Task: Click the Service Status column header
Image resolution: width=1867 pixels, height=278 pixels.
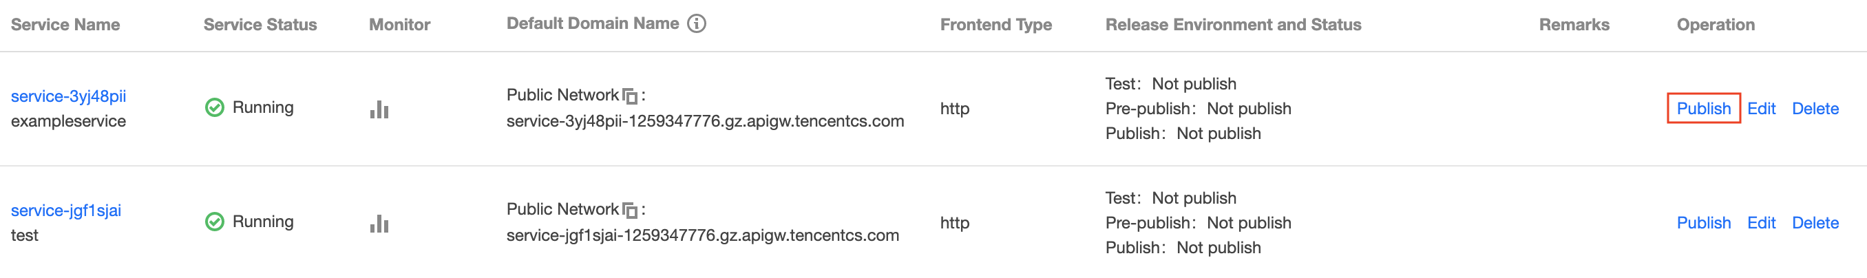Action: (260, 25)
